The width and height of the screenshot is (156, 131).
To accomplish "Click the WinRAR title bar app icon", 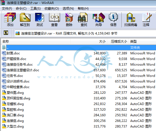I will (3, 3).
